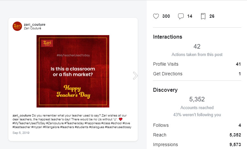Click the 300 likes count
The image size is (247, 149).
point(166,16)
